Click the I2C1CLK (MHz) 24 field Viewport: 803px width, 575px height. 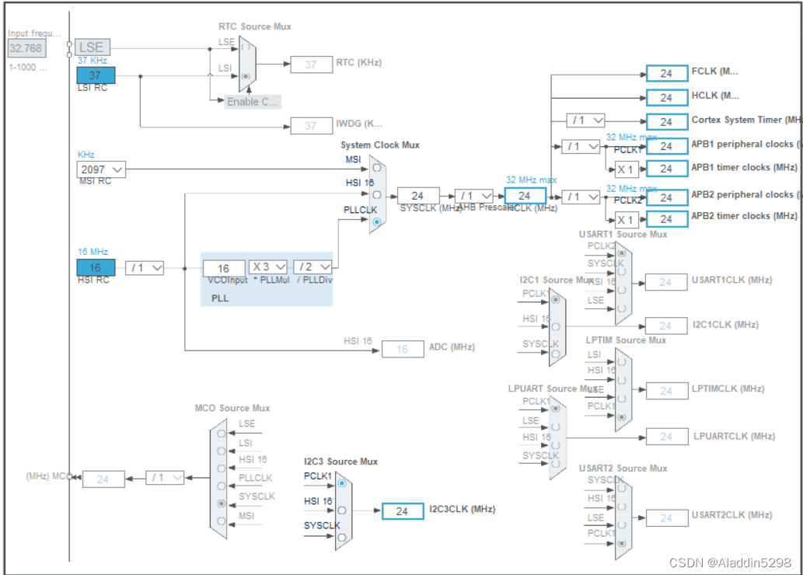point(666,326)
